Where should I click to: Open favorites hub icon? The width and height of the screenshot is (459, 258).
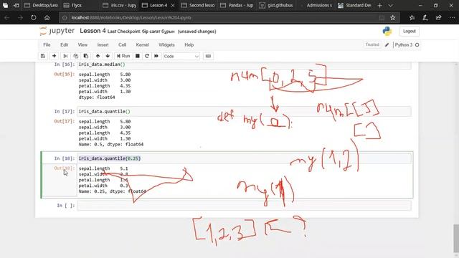tap(412, 17)
